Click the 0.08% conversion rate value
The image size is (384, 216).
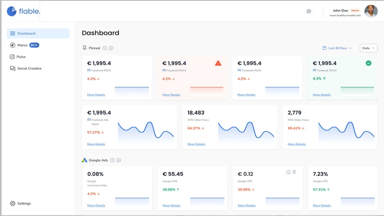click(x=95, y=174)
